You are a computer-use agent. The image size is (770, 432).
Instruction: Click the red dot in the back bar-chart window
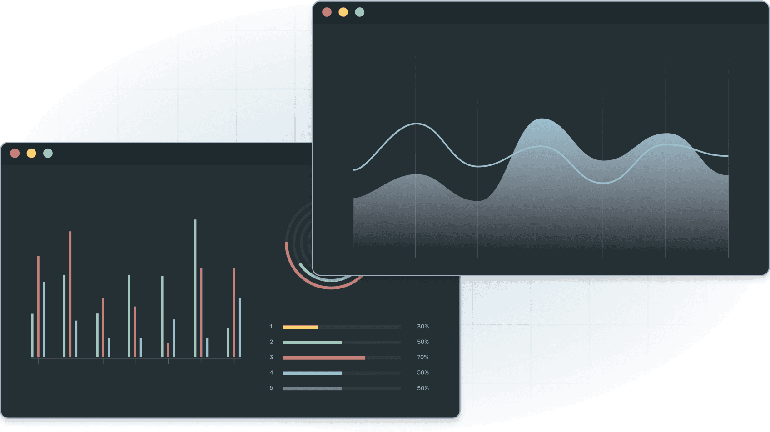coord(15,154)
